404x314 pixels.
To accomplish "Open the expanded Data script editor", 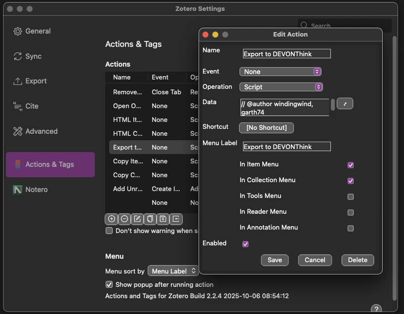I will click(345, 104).
